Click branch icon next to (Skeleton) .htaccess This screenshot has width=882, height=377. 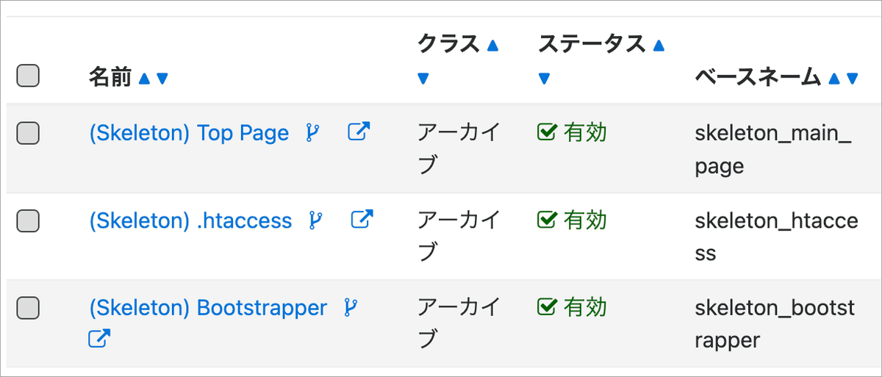[316, 220]
